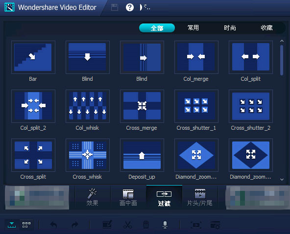This screenshot has width=290, height=234.
Task: Click the Deposit_up label text
Action: click(x=142, y=177)
